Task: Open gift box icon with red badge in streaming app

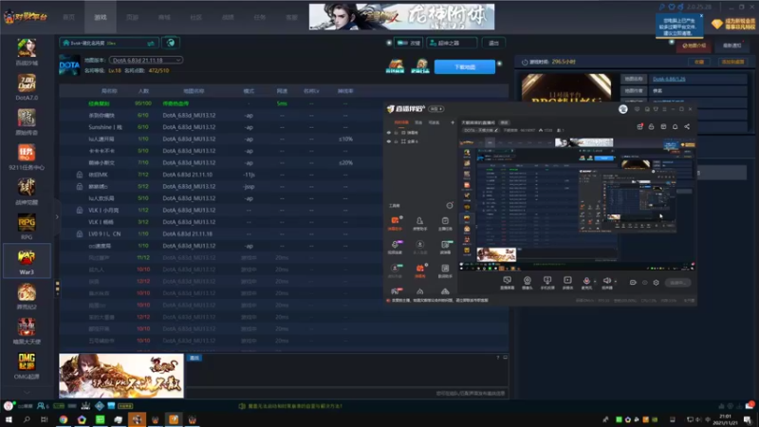Action: [x=639, y=126]
